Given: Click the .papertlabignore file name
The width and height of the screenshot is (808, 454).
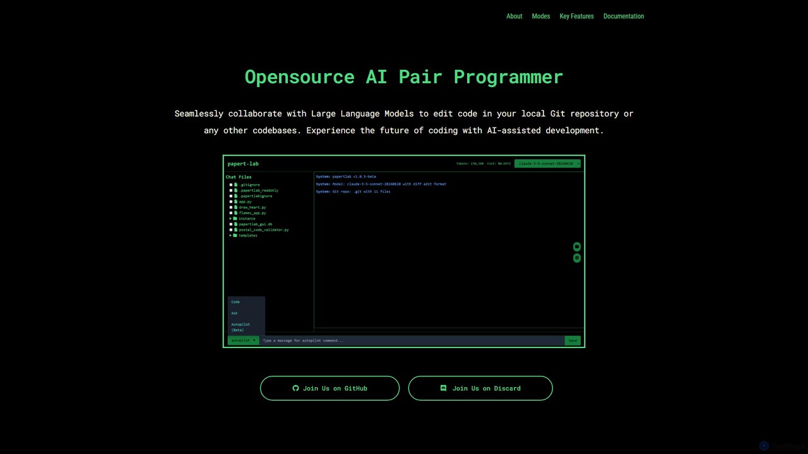Looking at the screenshot, I should click(x=256, y=196).
